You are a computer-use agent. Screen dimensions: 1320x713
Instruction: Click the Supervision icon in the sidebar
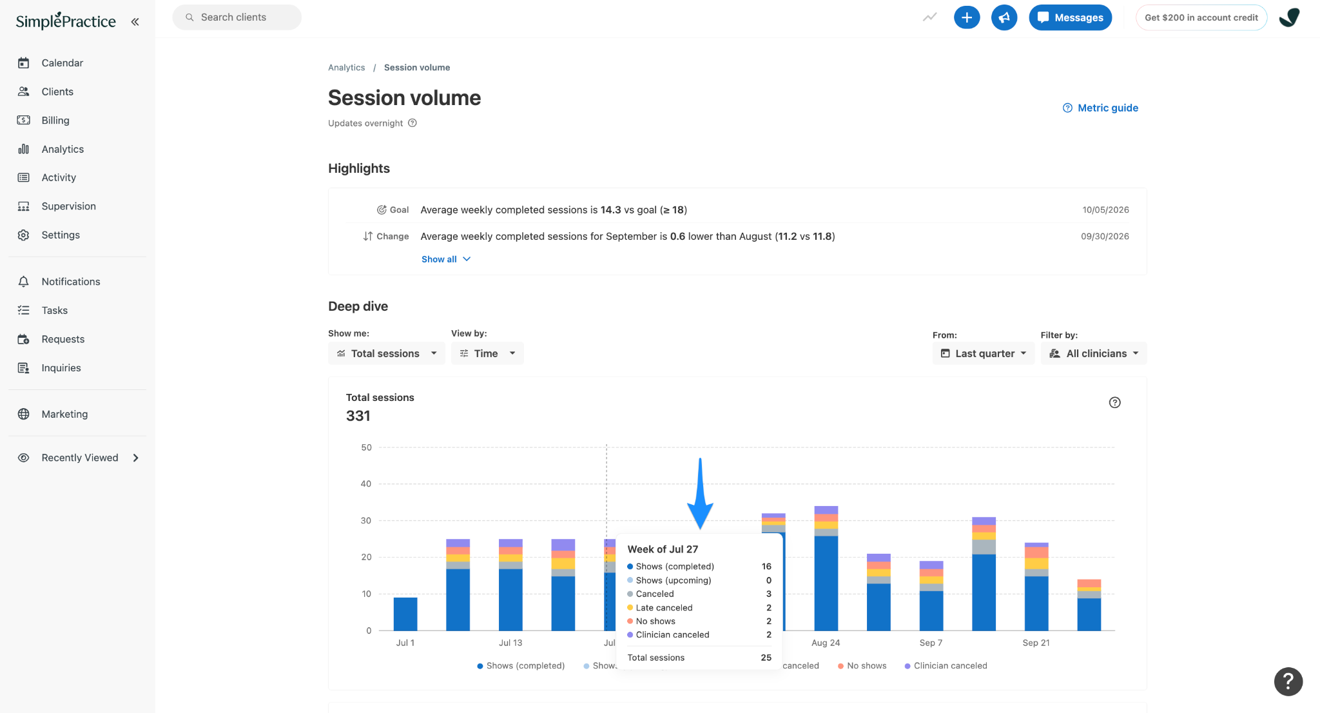pos(24,206)
